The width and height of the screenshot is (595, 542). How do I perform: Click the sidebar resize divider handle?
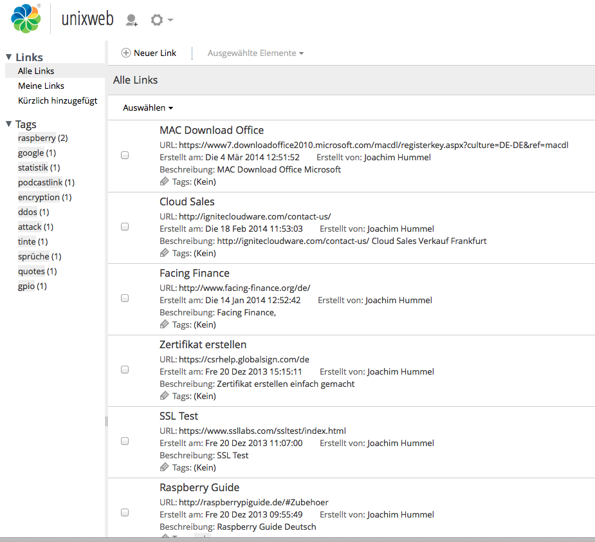106,421
